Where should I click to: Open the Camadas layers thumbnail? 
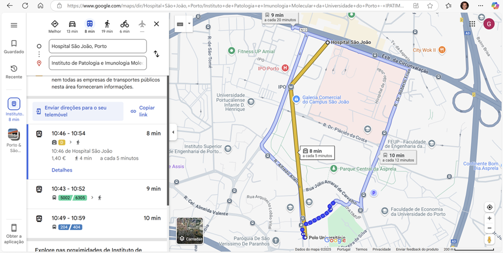190,231
